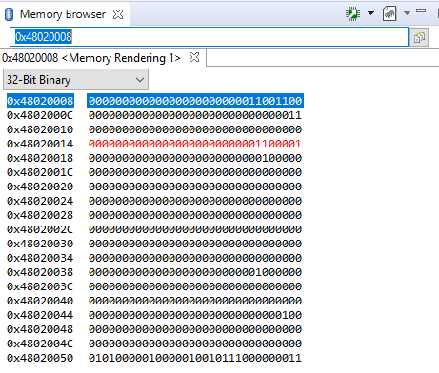This screenshot has width=439, height=373.
Task: Select address 0x48020040
Action: coord(40,301)
